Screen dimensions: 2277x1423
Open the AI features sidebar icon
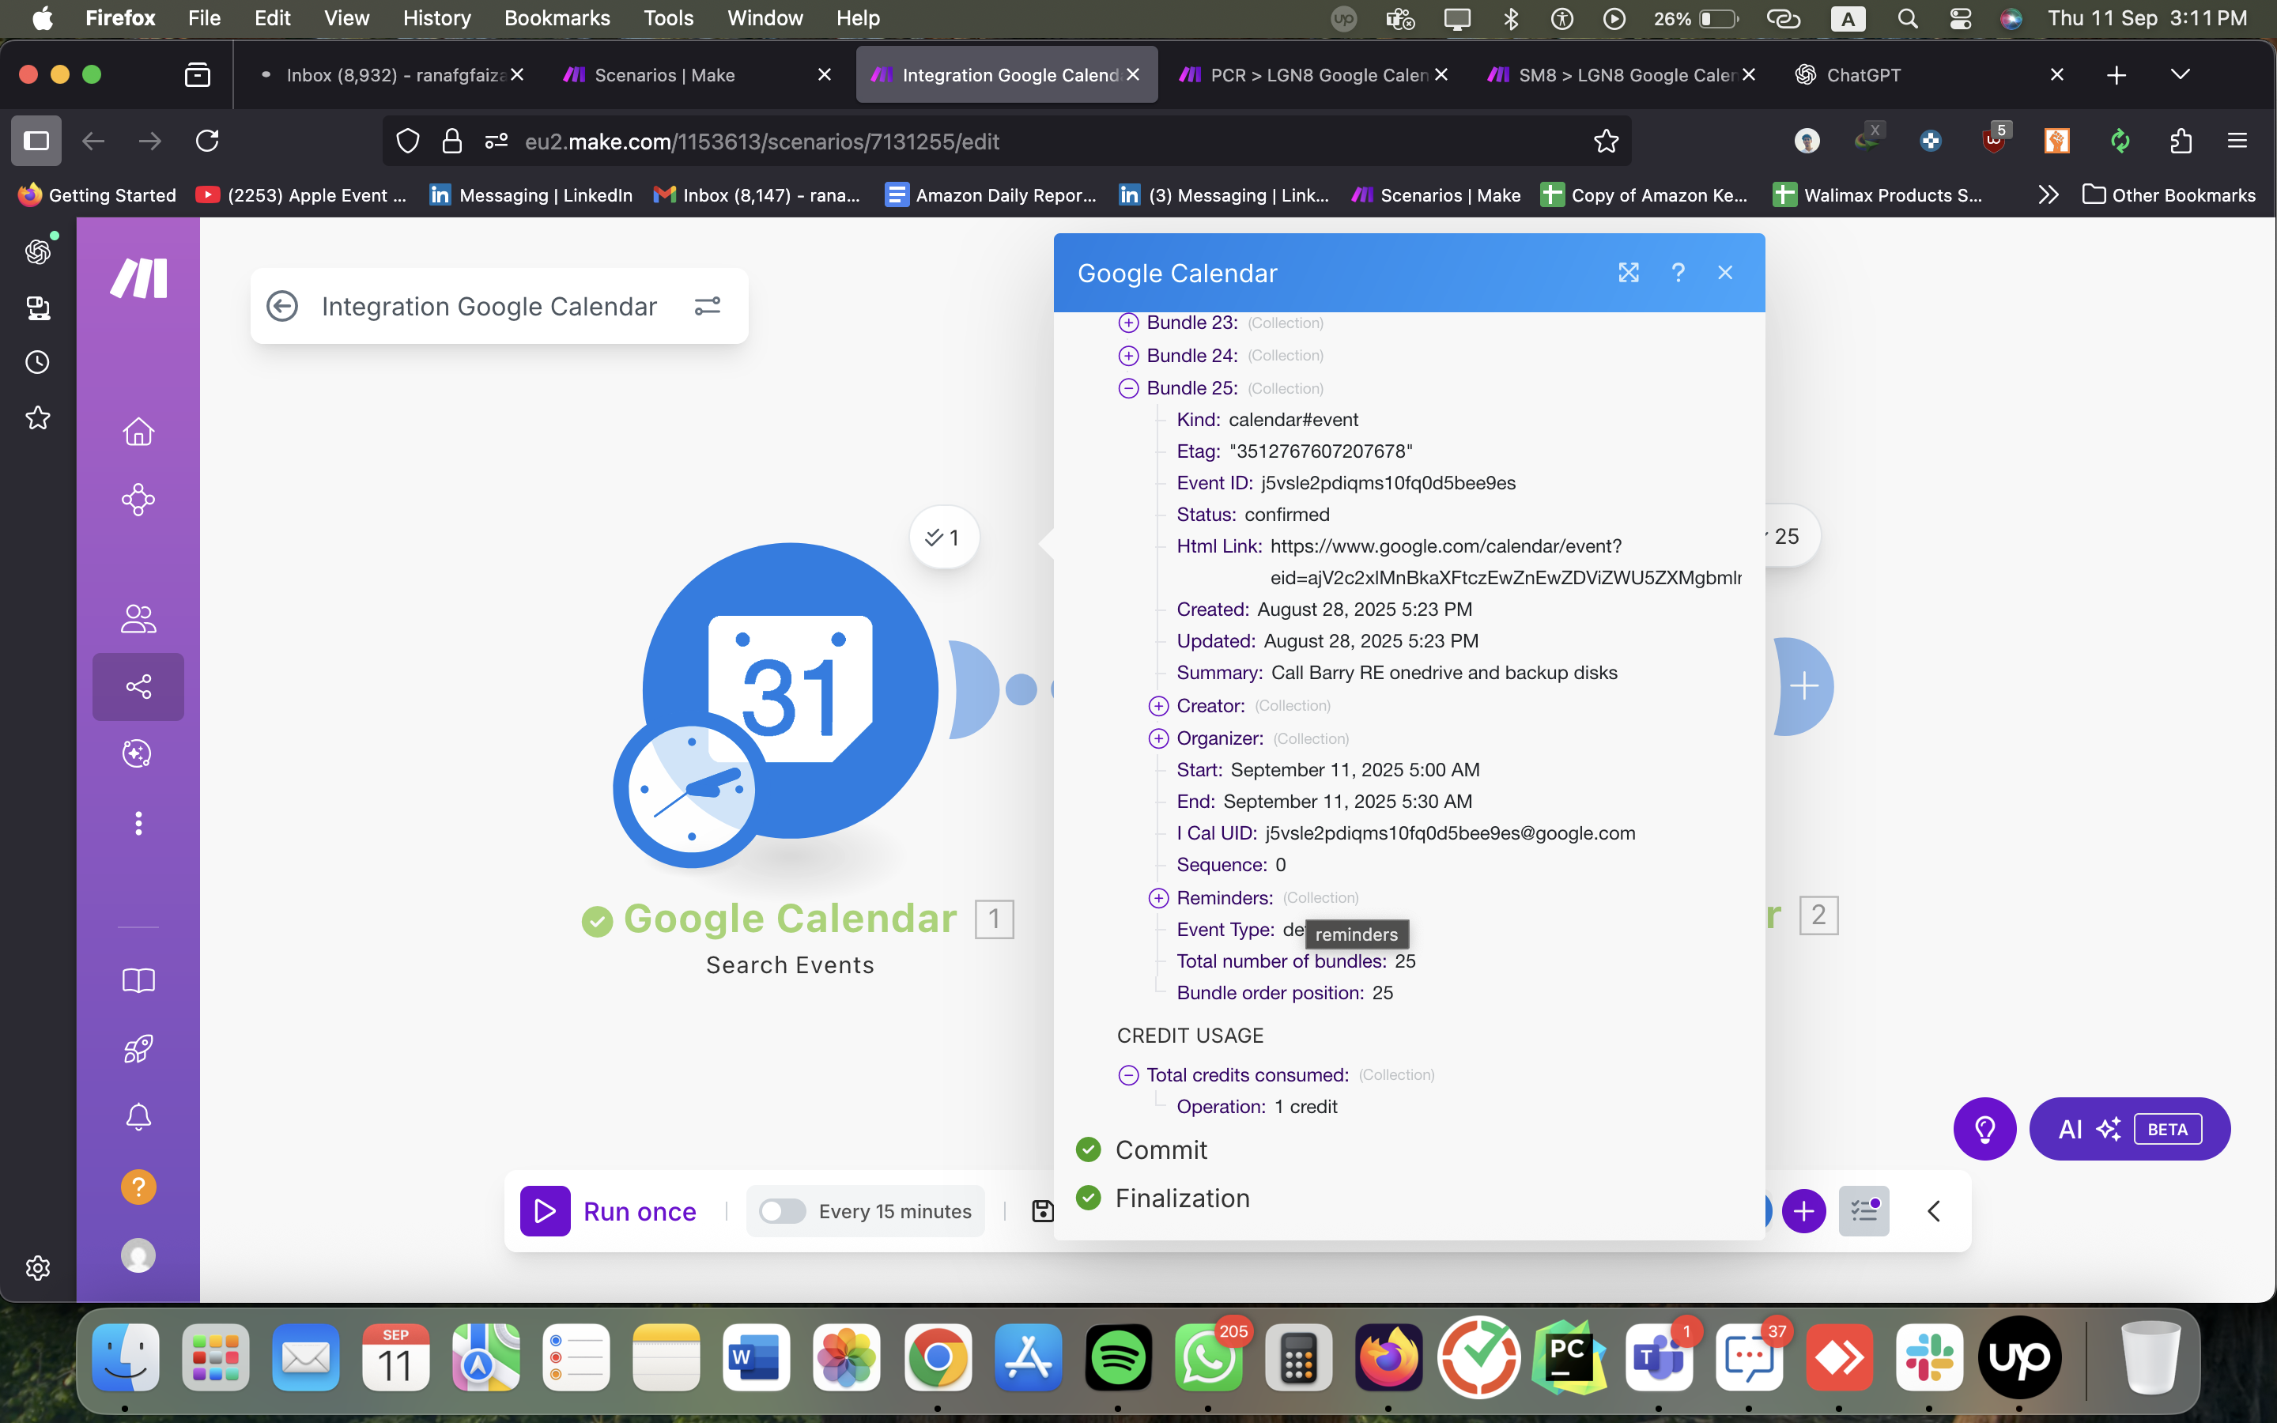point(138,753)
